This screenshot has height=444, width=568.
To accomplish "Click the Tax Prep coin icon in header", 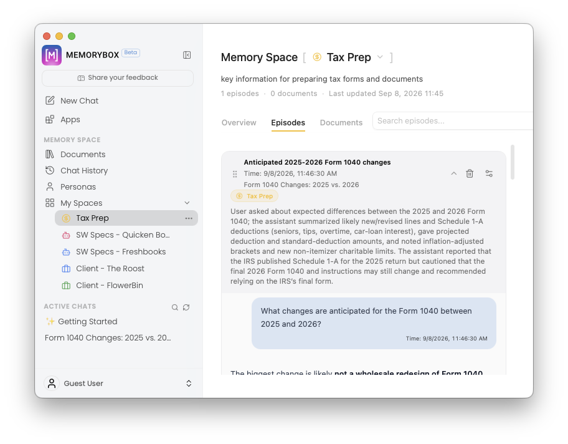I will [x=317, y=57].
